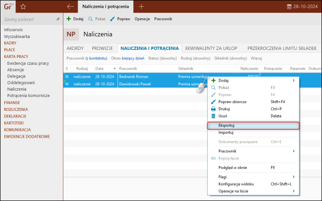Select the Bednarek Roman row

click(135, 77)
